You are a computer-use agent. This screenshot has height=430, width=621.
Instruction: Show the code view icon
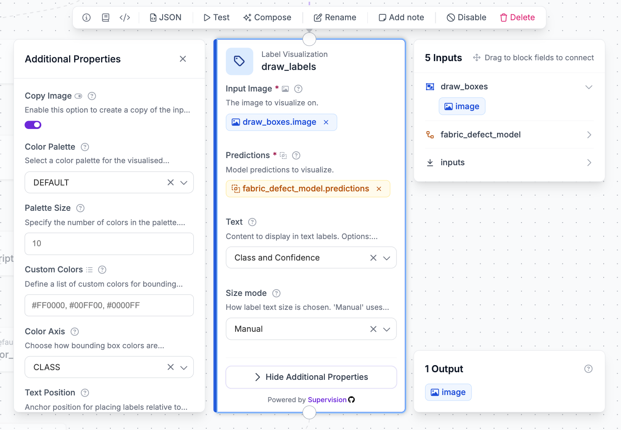pos(125,18)
